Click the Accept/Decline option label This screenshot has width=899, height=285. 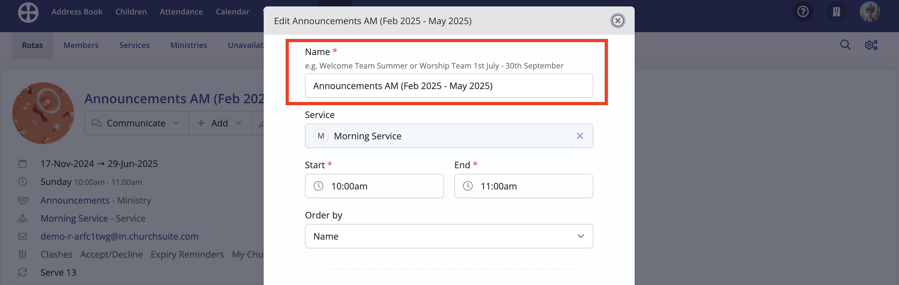click(x=111, y=254)
